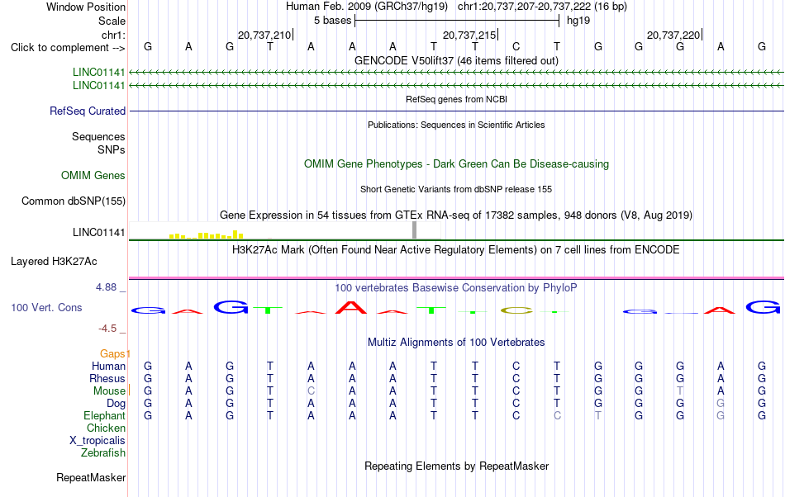Click the C base in the complement sequence row
785x497 pixels.
516,46
